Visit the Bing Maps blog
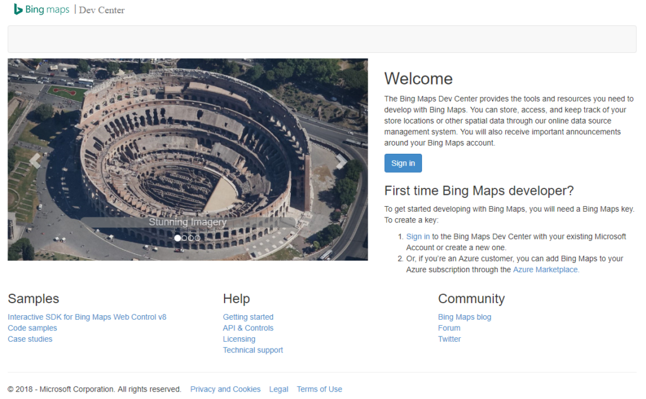Viewport: 646px width, 399px height. [464, 316]
